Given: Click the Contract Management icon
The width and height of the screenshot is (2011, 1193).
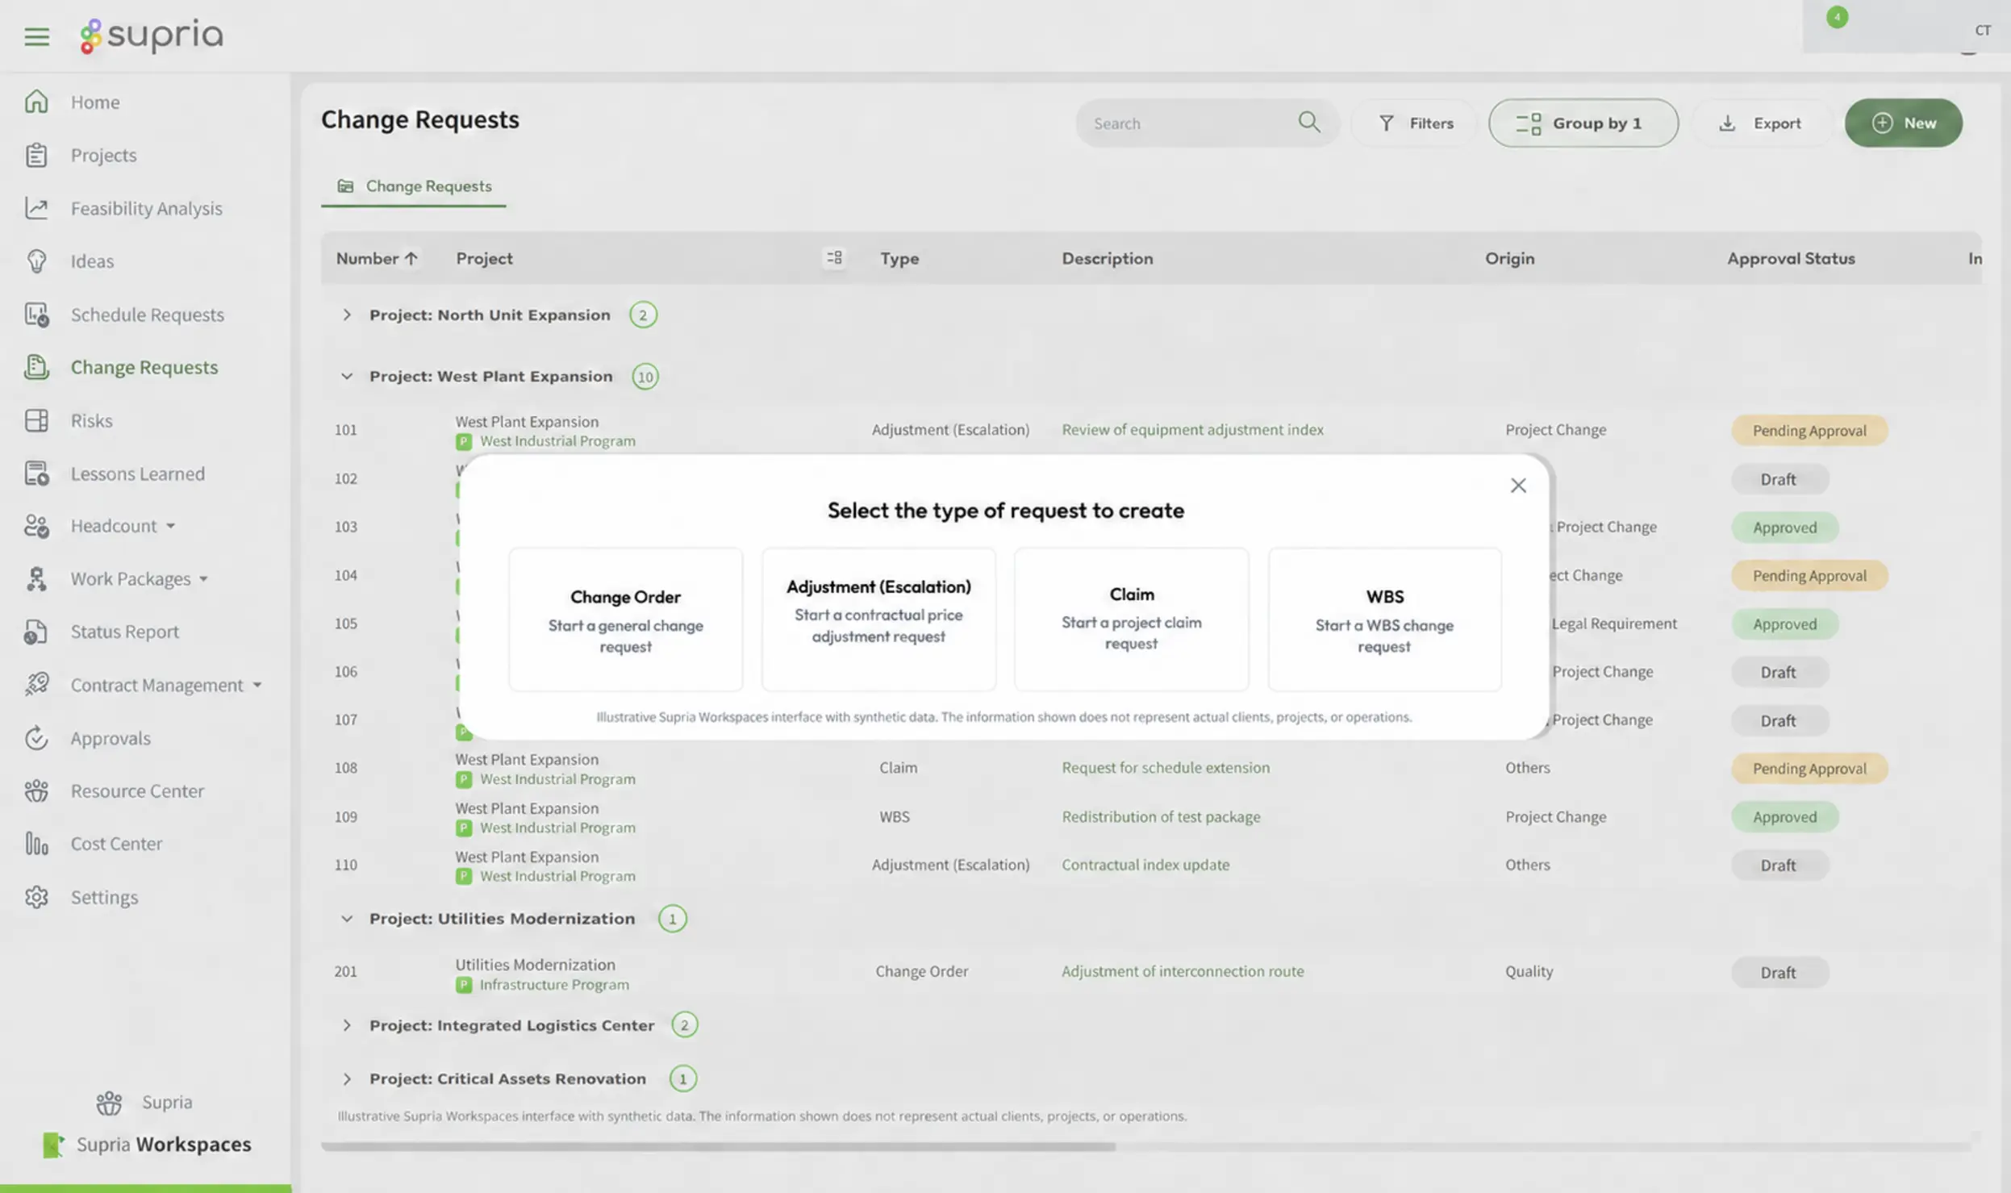Looking at the screenshot, I should click(36, 685).
